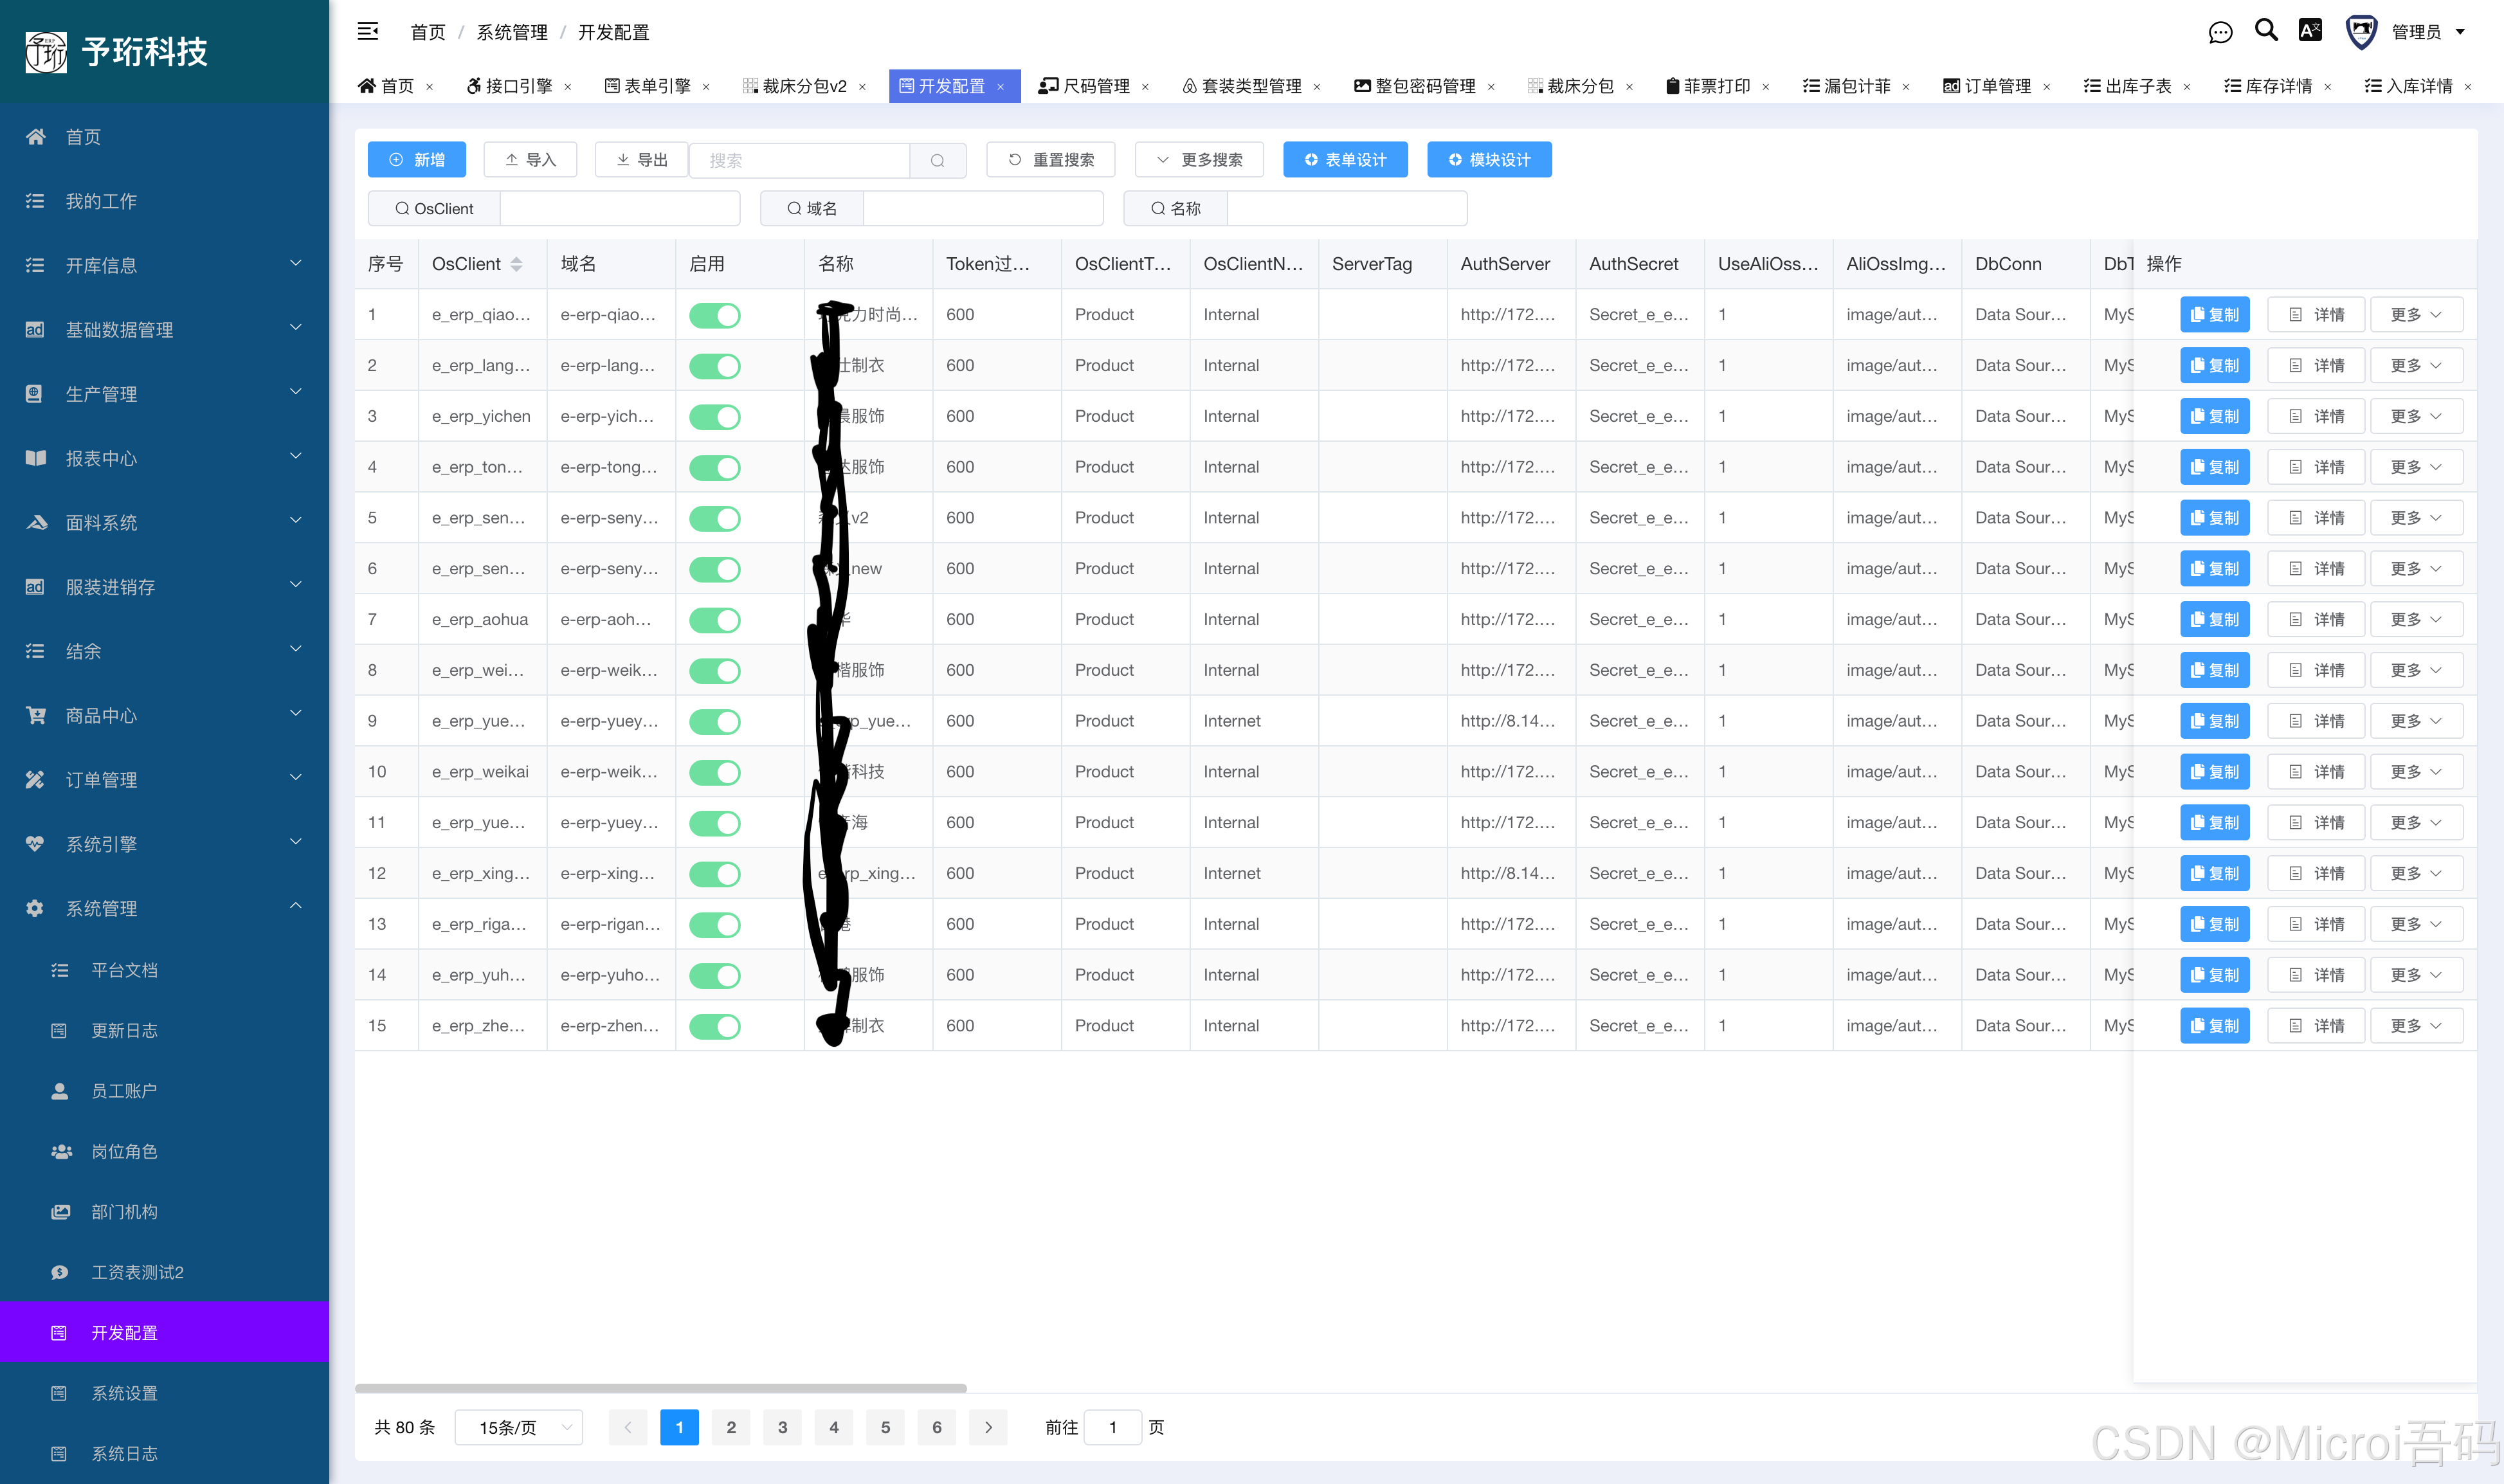
Task: Click the 新增 button
Action: [x=416, y=160]
